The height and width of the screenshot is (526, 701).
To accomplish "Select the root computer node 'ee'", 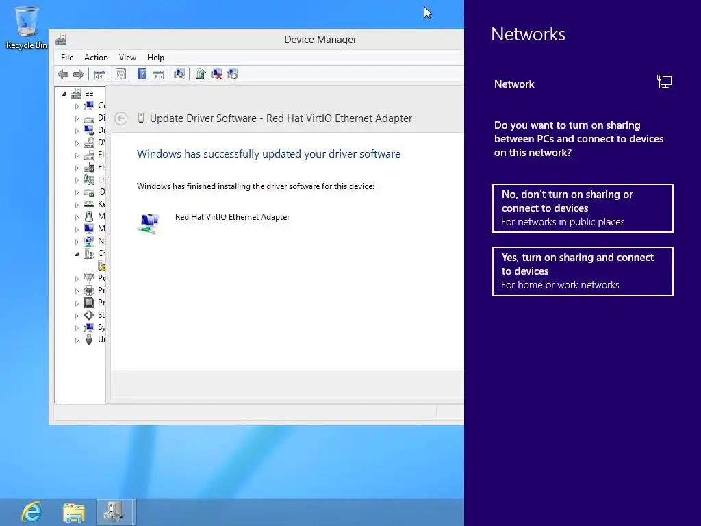I will click(x=89, y=93).
